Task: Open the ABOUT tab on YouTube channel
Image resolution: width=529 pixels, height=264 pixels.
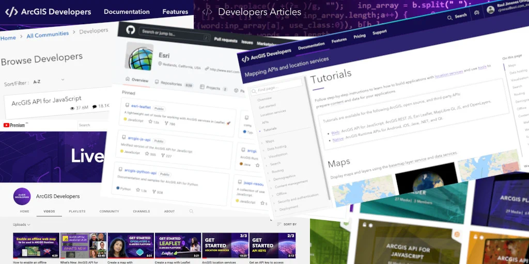Action: (x=169, y=211)
